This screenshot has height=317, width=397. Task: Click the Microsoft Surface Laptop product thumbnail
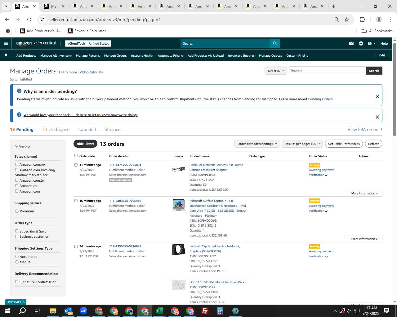pos(178,205)
